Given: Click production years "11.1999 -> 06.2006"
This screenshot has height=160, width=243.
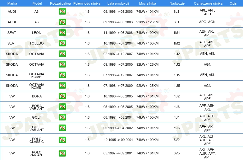Looking at the screenshot, I should (x=118, y=33).
